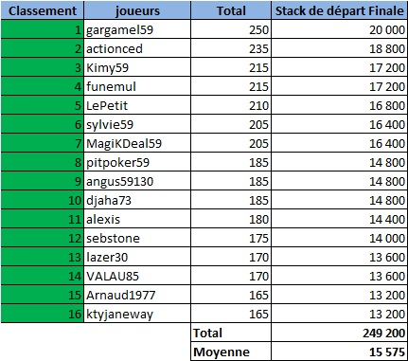The height and width of the screenshot is (361, 408).
Task: Click the lazer30 player cell
Action: 137,257
